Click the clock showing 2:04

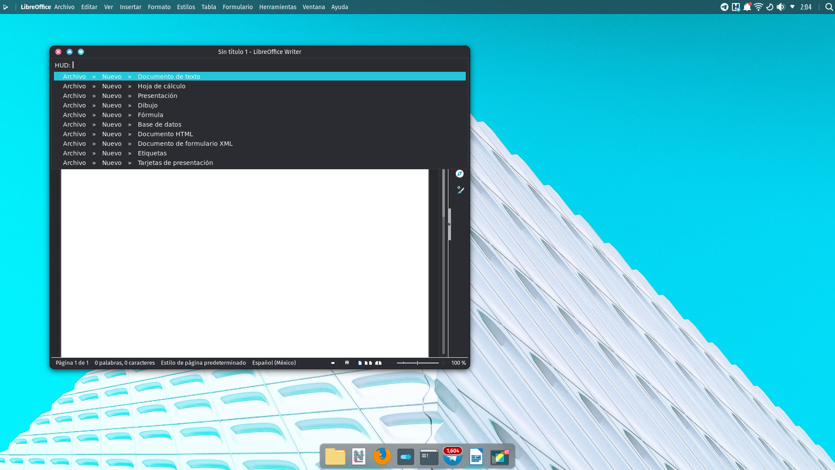(x=806, y=7)
